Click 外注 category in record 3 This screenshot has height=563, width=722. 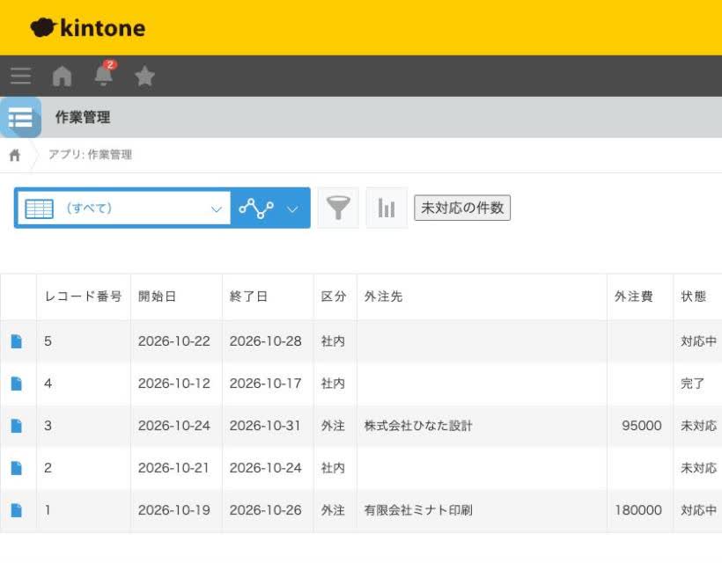click(333, 426)
